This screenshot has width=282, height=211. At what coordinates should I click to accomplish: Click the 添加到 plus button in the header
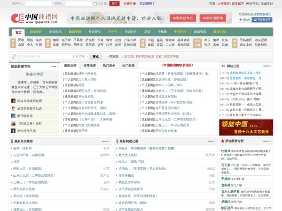pyautogui.click(x=244, y=20)
